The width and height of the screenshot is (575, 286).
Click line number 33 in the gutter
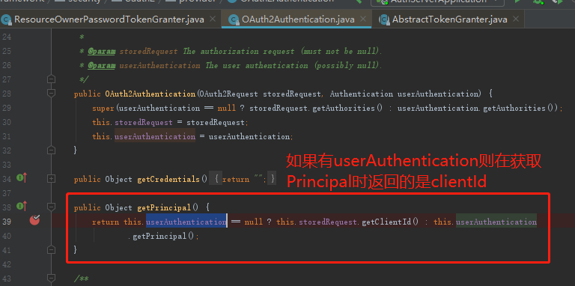(x=7, y=165)
